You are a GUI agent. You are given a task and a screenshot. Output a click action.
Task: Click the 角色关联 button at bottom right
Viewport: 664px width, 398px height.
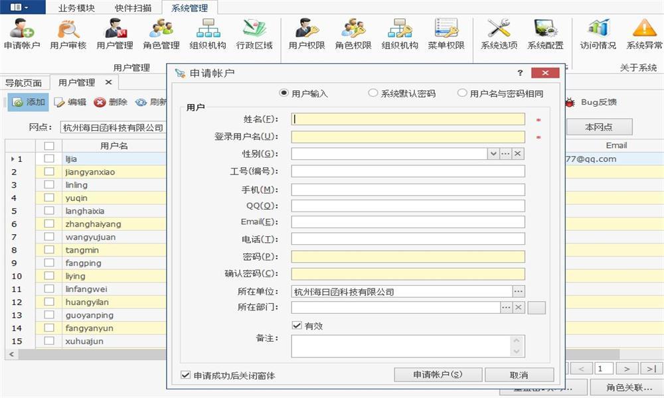tap(629, 387)
